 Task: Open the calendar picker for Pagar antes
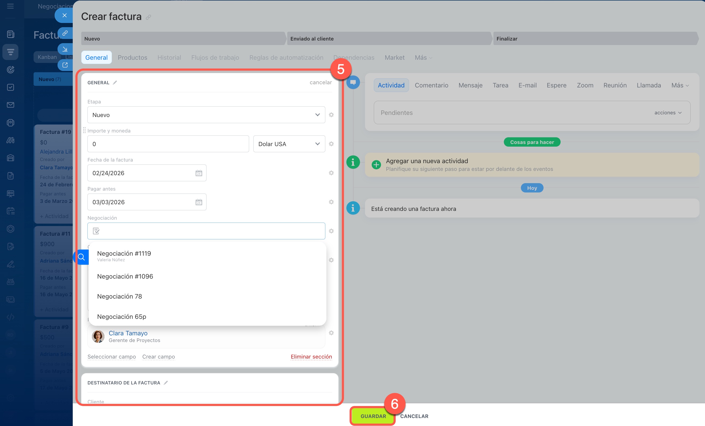tap(198, 202)
